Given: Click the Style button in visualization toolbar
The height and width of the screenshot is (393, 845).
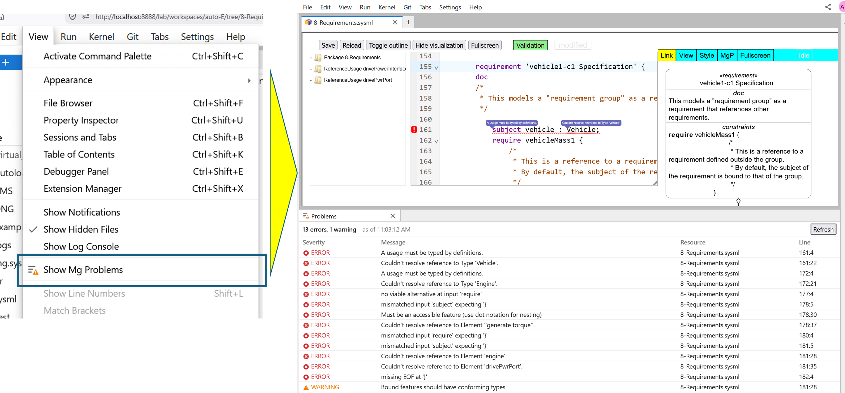Looking at the screenshot, I should [x=707, y=56].
